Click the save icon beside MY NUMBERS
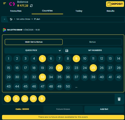 point(67,50)
